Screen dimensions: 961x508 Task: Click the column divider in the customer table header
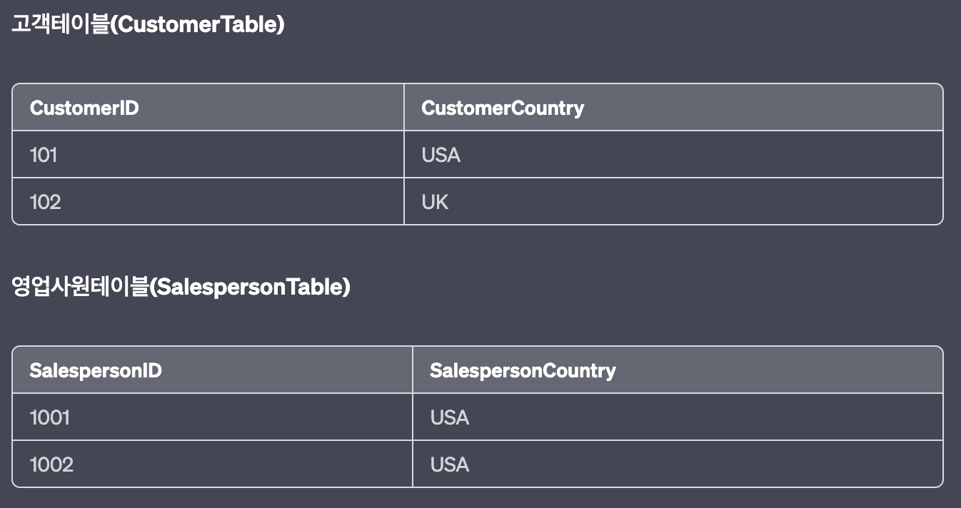pos(404,108)
